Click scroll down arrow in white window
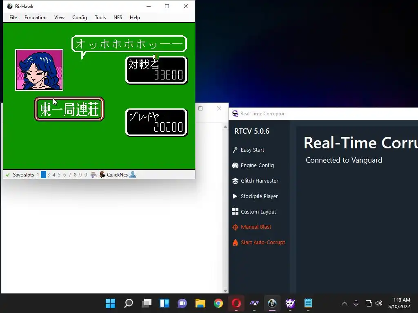This screenshot has width=418, height=313. [225, 291]
